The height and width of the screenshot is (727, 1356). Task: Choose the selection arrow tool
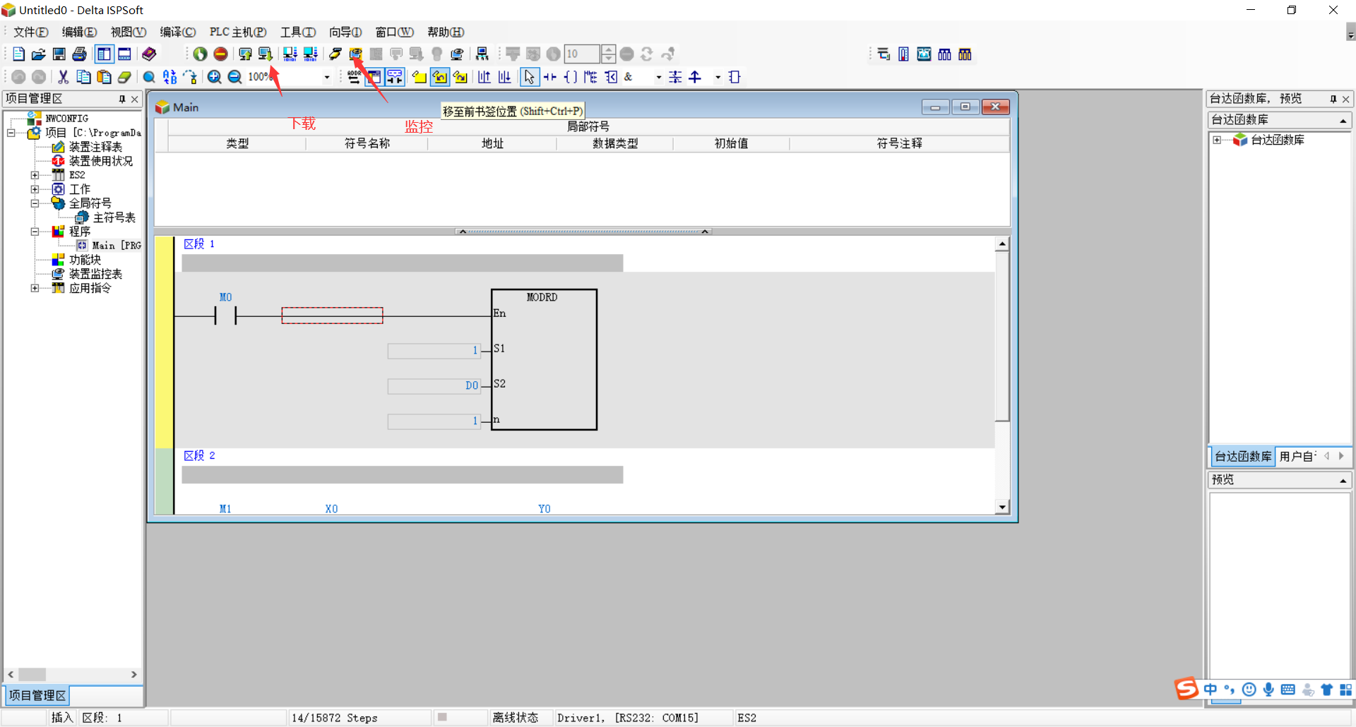(529, 77)
